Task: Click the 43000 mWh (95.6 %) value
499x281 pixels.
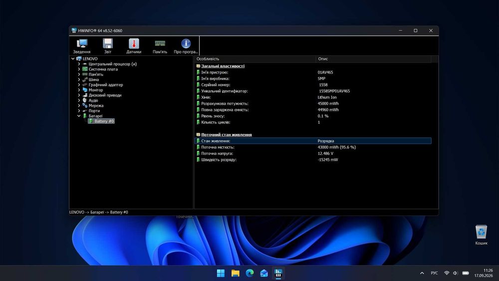Action: tap(337, 147)
